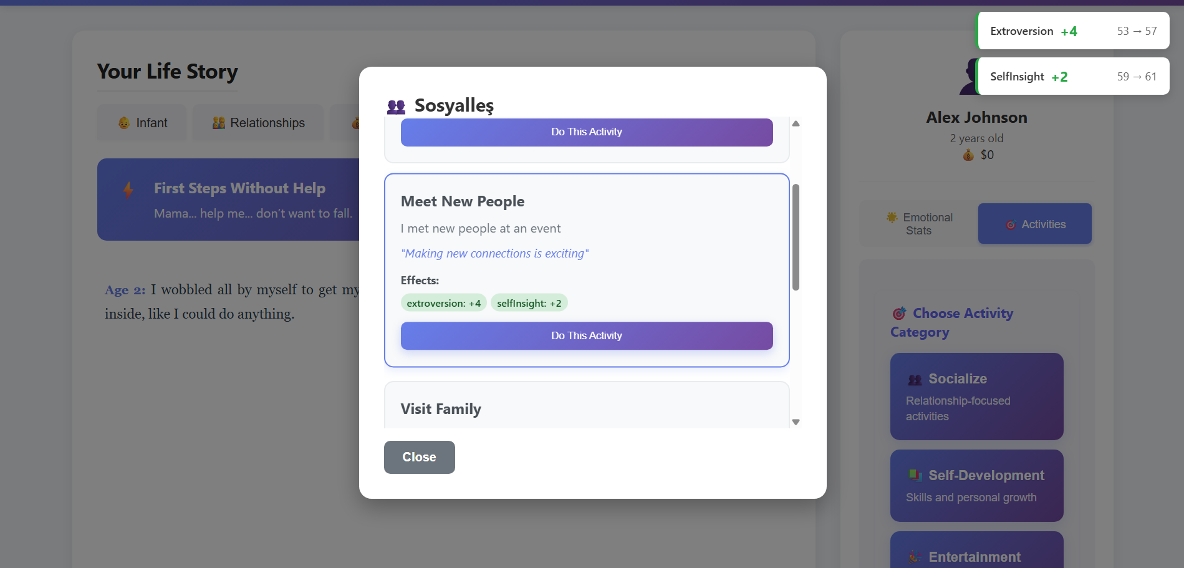
Task: Click the books icon on the Self-Development card
Action: coord(915,476)
